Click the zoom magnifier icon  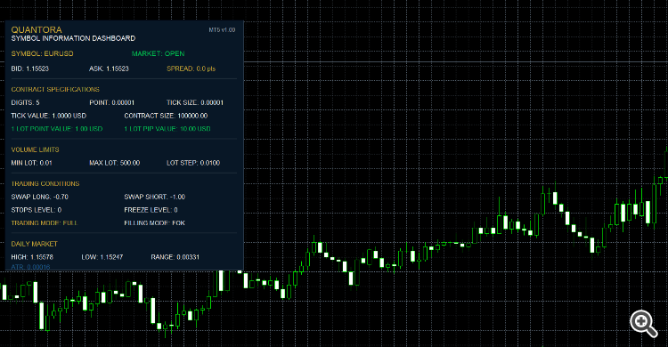644,324
